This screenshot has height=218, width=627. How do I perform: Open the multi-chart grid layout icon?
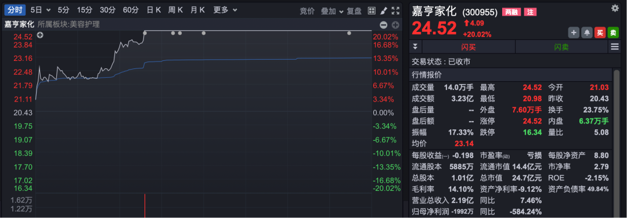[x=372, y=11]
